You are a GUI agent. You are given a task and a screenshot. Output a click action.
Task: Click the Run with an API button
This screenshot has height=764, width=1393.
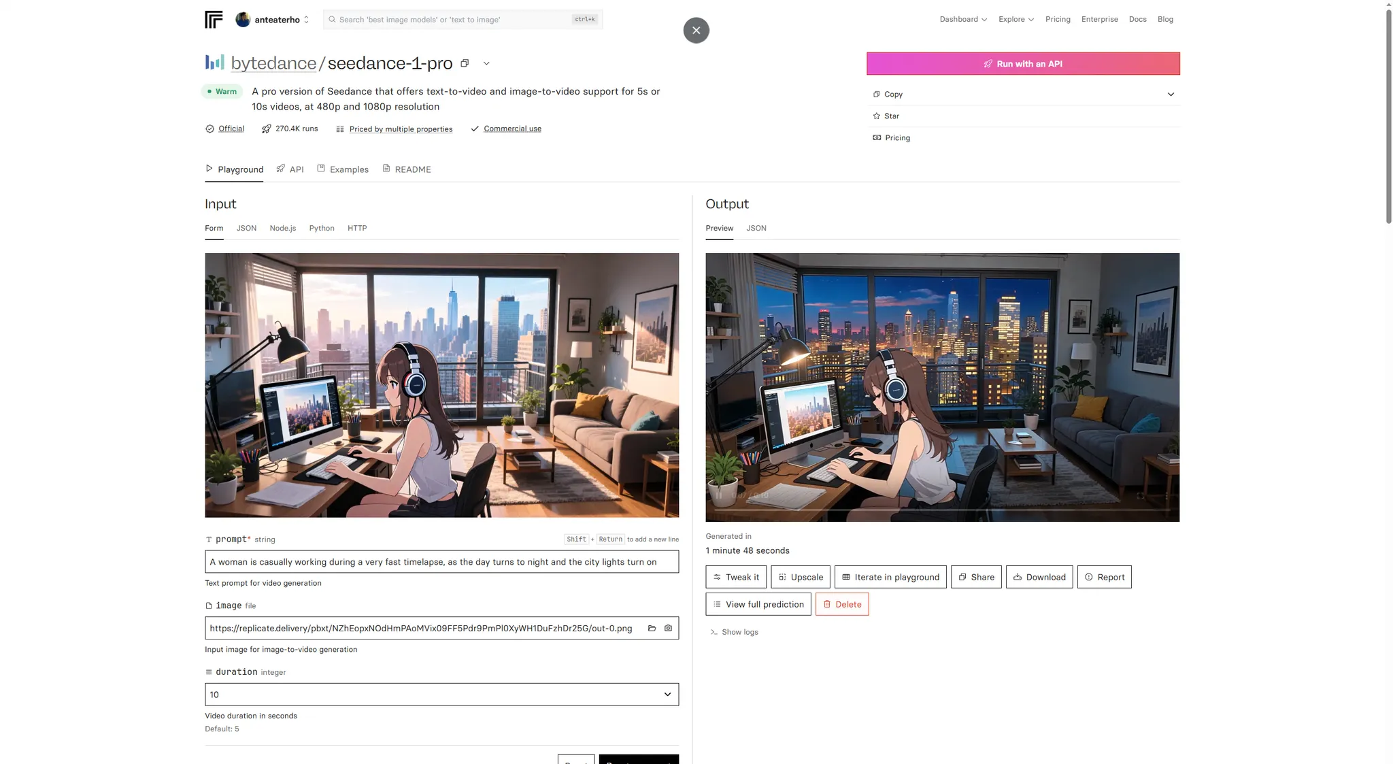pos(1022,64)
